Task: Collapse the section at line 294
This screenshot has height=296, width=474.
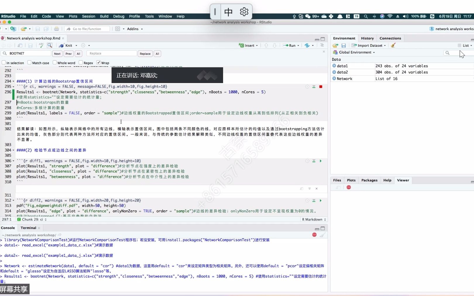Action: (13, 81)
